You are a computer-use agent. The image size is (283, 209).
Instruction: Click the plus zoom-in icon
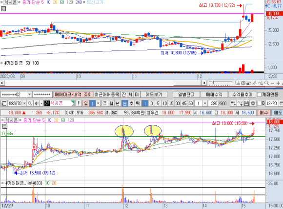(x=278, y=83)
